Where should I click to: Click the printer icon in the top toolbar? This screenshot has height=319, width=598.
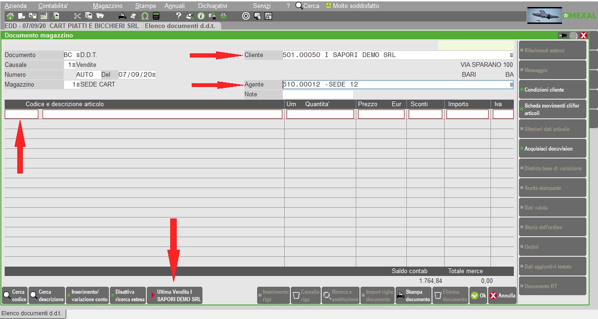pyautogui.click(x=122, y=16)
